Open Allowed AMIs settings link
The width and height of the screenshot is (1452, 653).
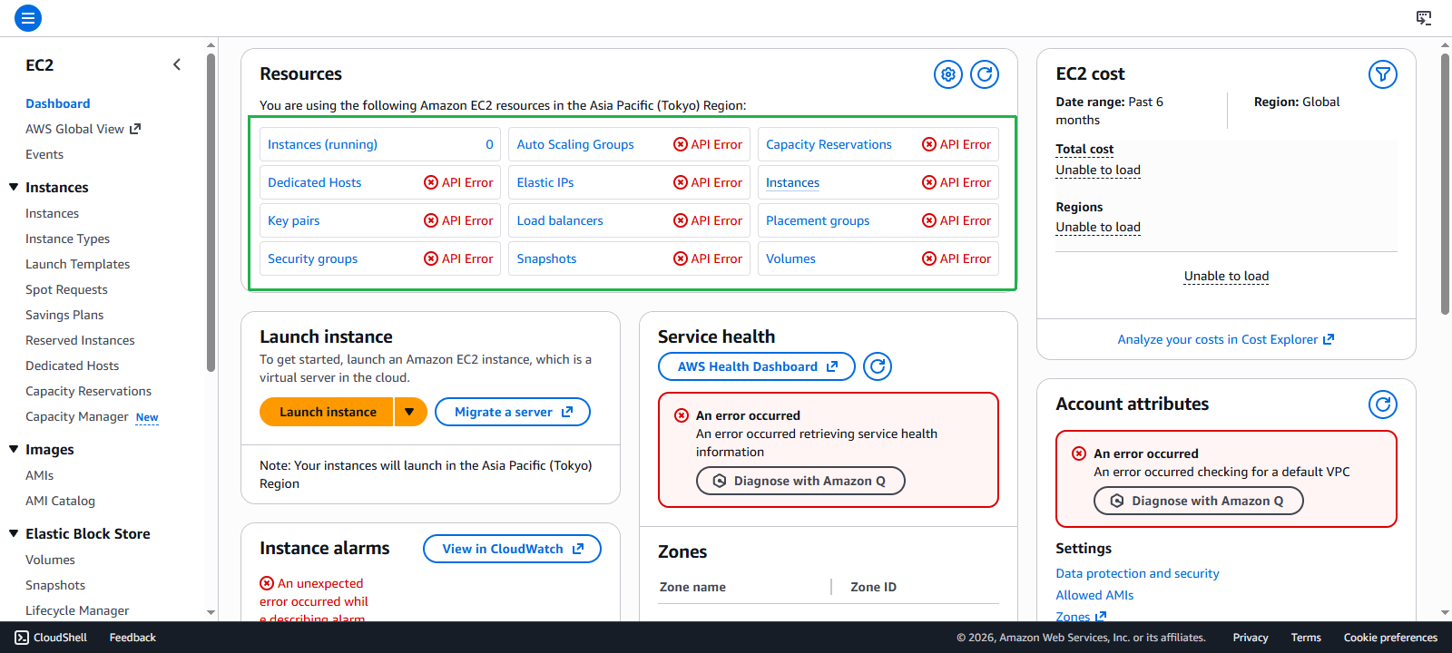pyautogui.click(x=1094, y=595)
